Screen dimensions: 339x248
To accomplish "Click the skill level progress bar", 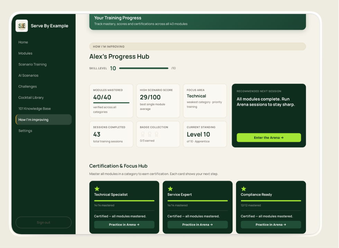I will coord(144,68).
